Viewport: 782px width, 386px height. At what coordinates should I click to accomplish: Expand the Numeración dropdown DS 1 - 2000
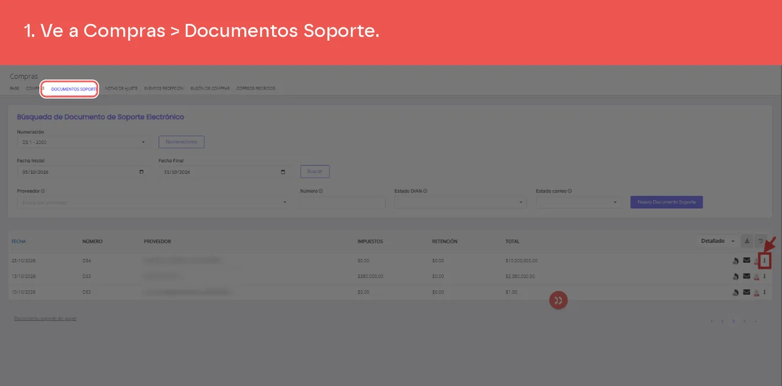tap(82, 142)
